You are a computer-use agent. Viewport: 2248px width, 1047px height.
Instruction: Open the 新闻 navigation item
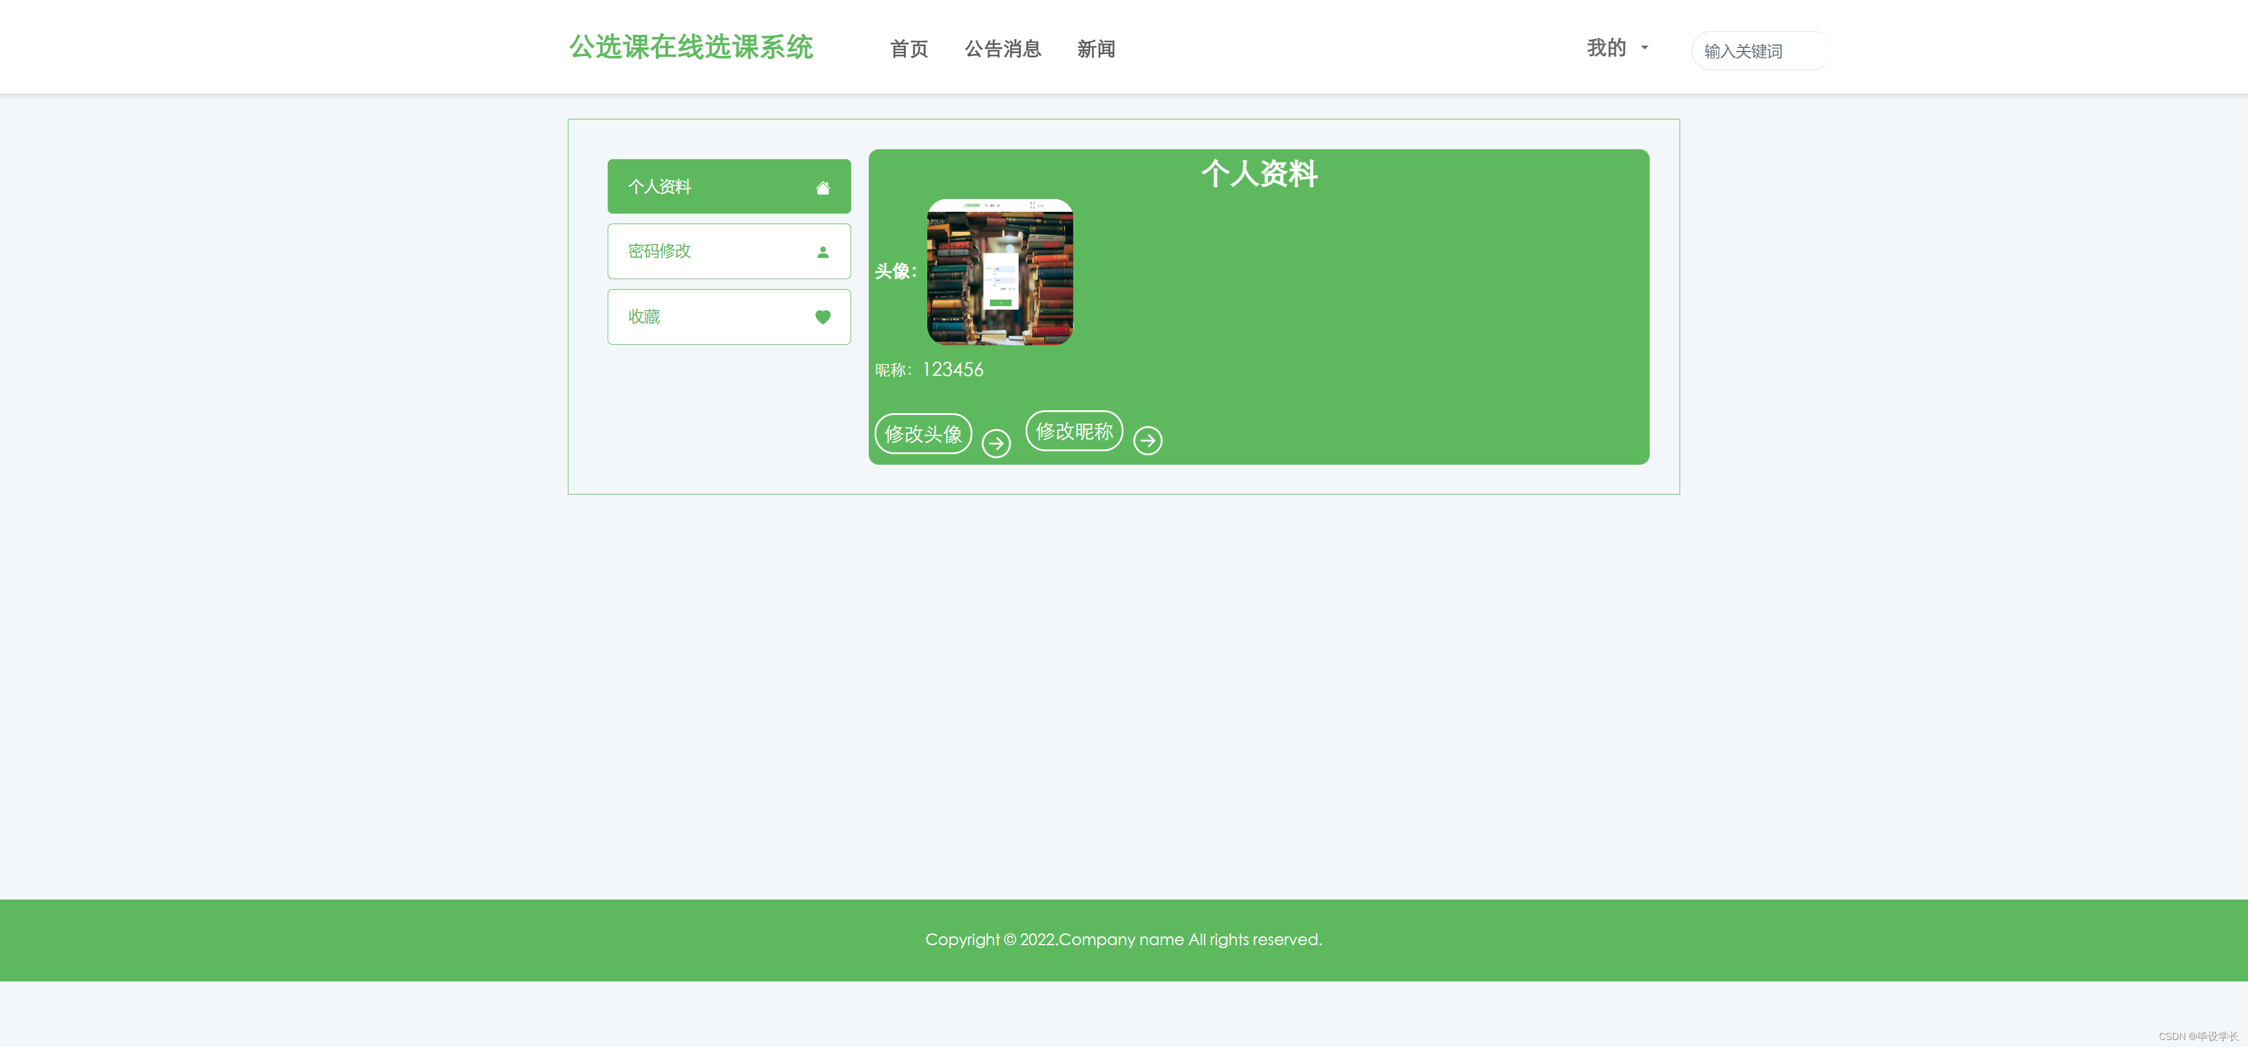(1096, 49)
